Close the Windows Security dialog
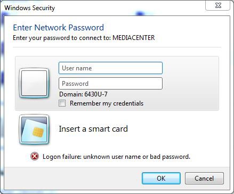The width and height of the screenshot is (234, 194). tap(218, 5)
